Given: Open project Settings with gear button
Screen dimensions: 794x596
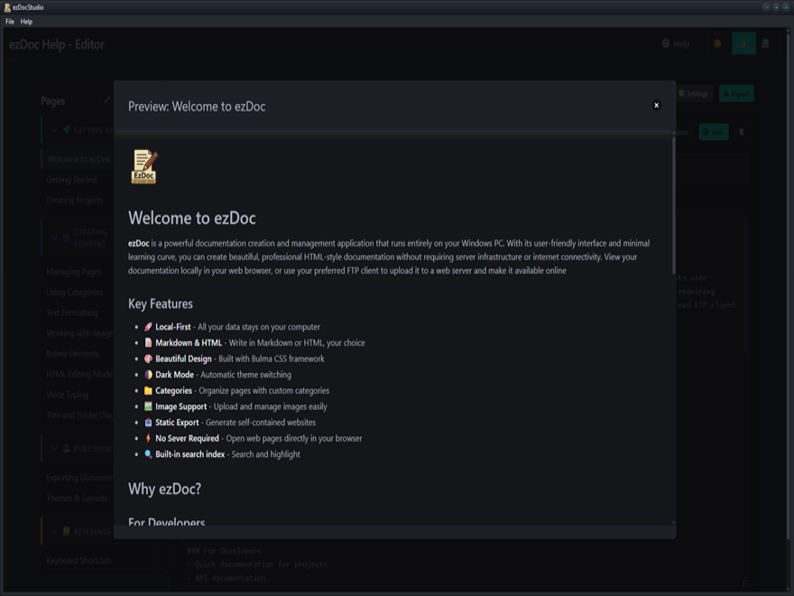Looking at the screenshot, I should [693, 94].
